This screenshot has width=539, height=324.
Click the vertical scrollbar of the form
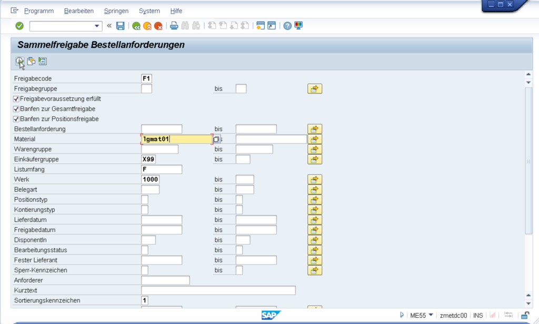point(528,161)
